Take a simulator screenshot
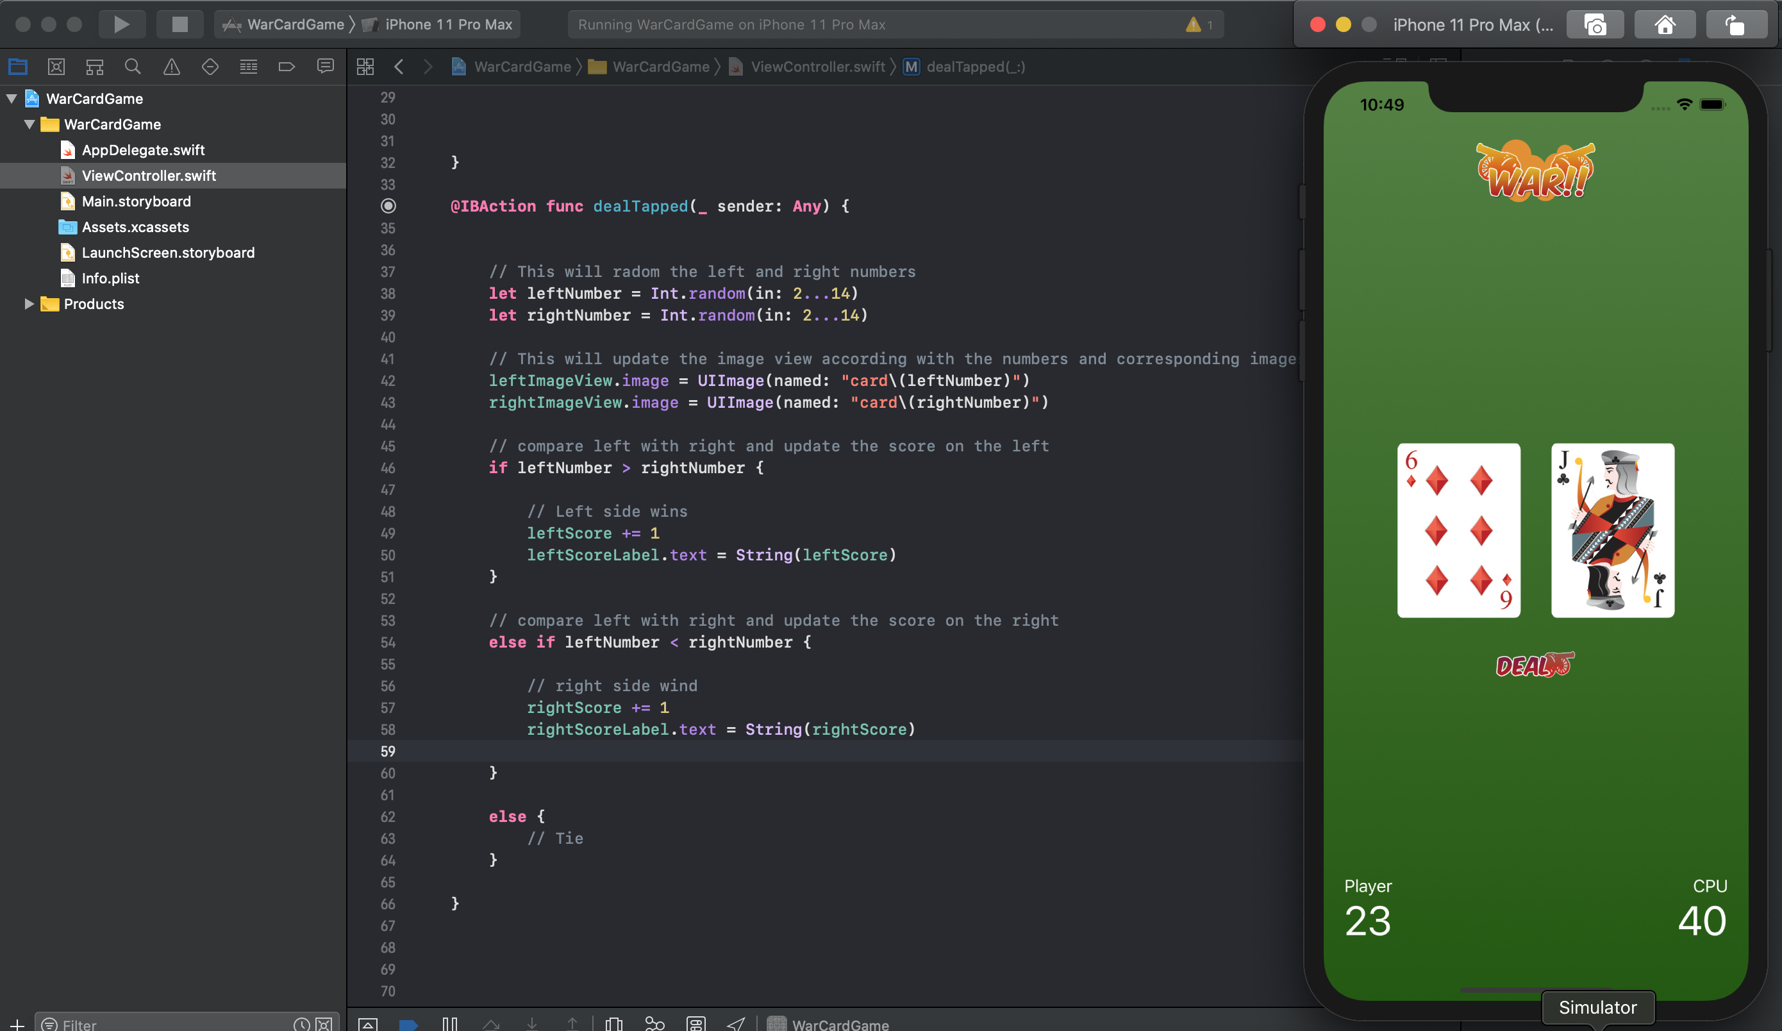Viewport: 1782px width, 1031px height. coord(1595,26)
